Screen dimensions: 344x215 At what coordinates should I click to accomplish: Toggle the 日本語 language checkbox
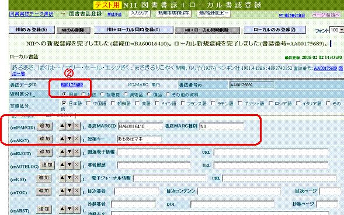[64, 103]
